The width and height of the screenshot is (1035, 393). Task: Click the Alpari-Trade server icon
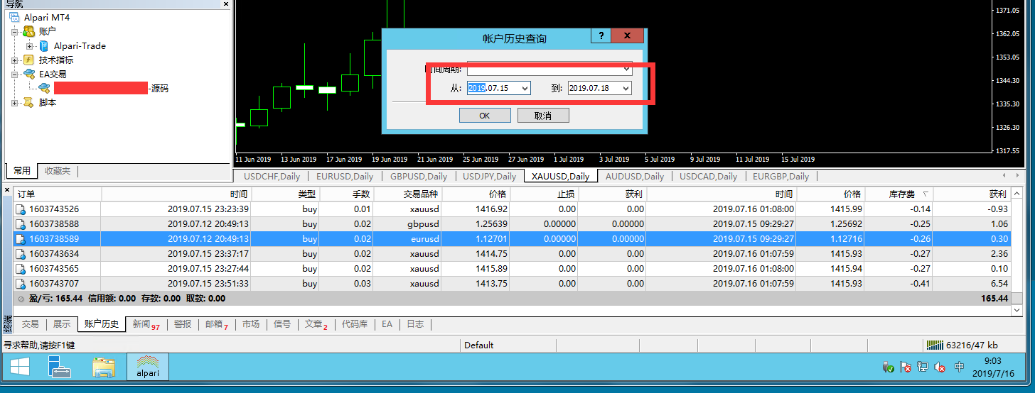44,45
